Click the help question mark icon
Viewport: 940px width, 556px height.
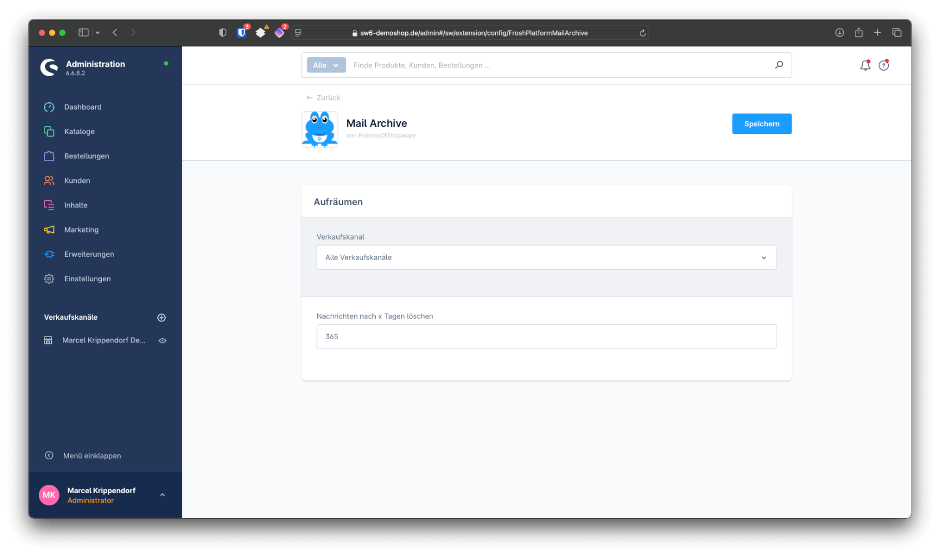tap(884, 65)
